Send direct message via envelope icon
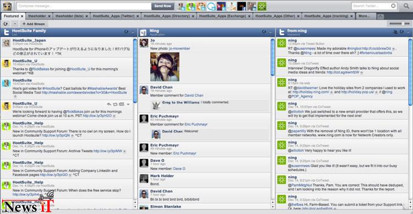 122,105
